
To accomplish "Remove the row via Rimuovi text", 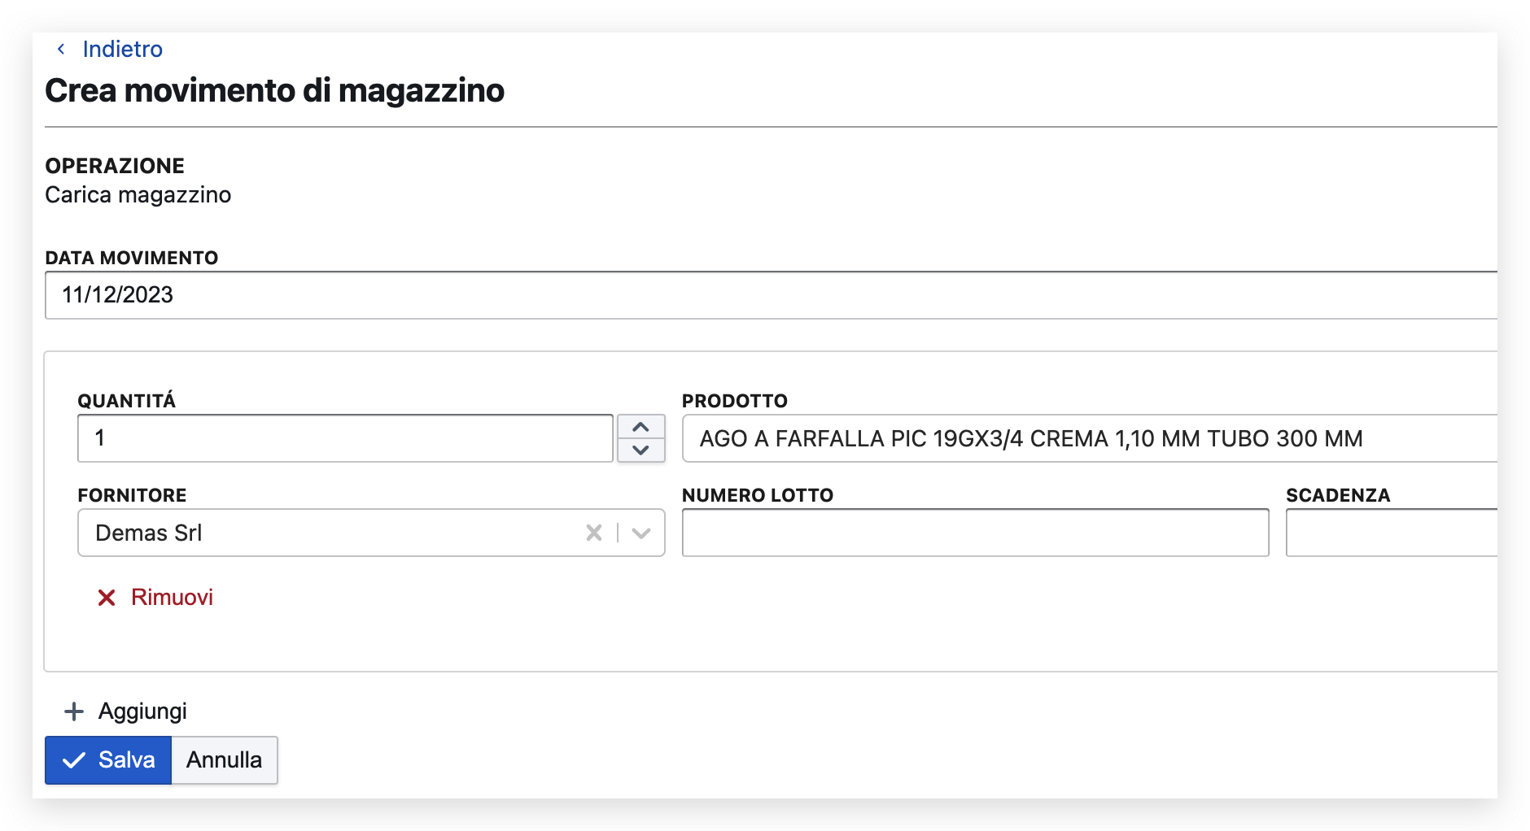I will click(x=172, y=598).
